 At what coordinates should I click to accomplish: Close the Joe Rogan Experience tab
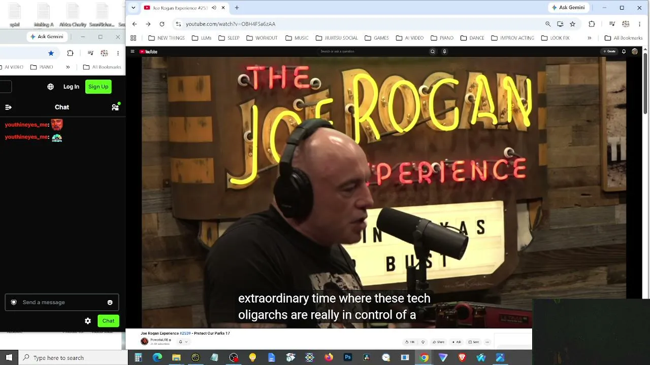(223, 8)
